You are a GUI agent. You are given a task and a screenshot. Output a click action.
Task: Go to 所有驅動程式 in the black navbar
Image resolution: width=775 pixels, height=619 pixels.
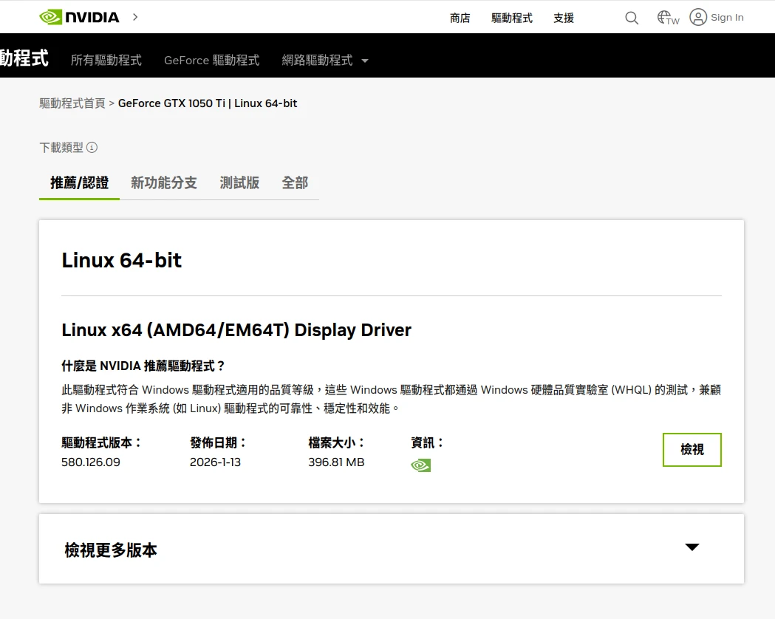pyautogui.click(x=106, y=61)
